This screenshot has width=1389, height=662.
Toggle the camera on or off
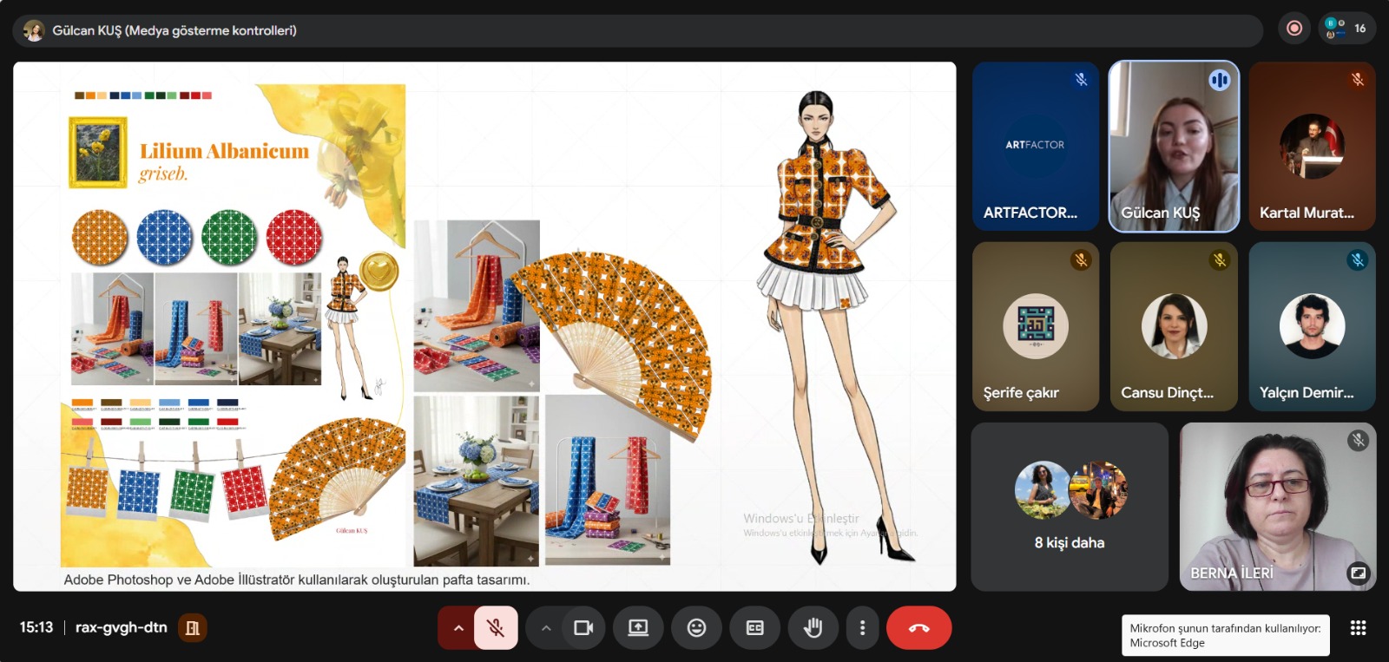[583, 627]
